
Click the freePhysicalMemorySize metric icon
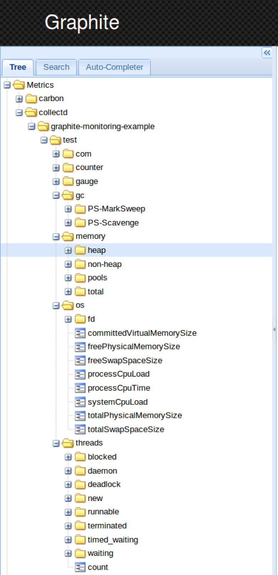pos(80,347)
